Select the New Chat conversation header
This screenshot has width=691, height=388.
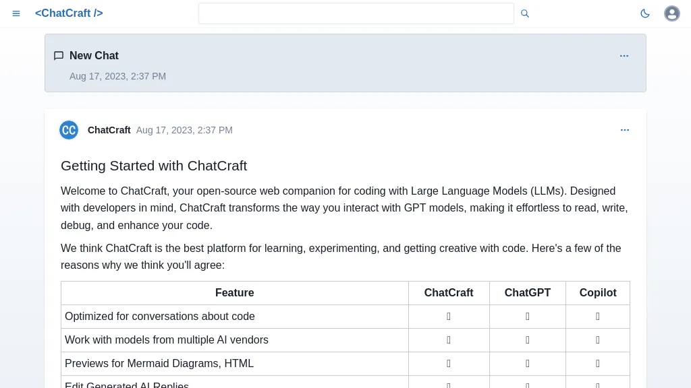94,56
